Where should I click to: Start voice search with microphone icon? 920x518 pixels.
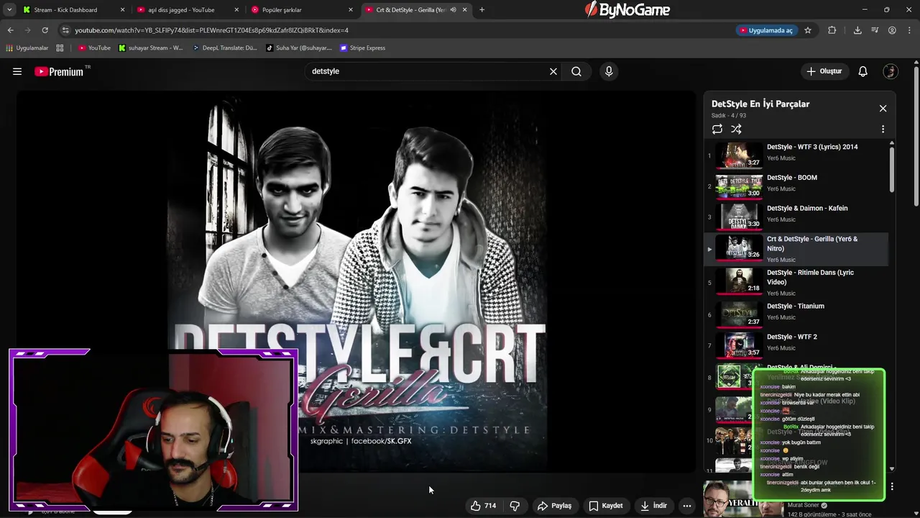click(x=609, y=71)
